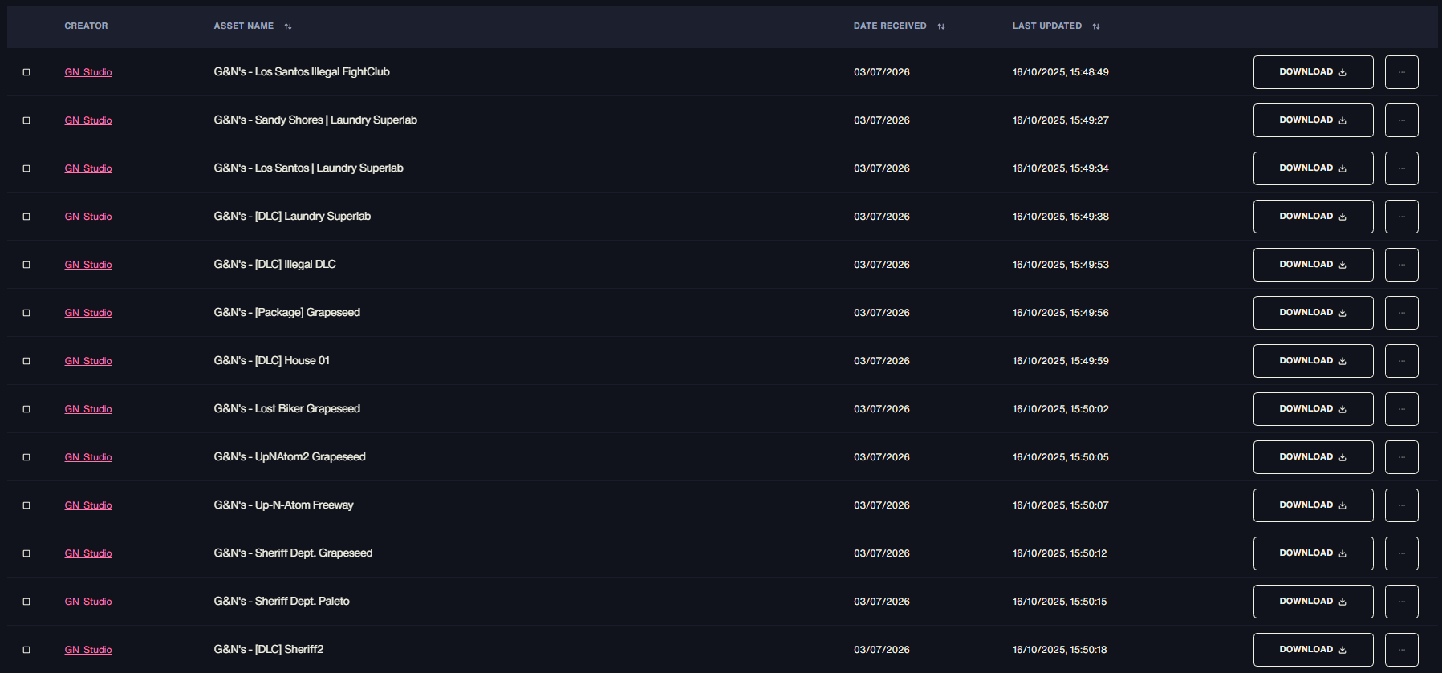The image size is (1442, 673).
Task: Open GN Studio link in [DLC] Illegal DLC row
Action: [88, 265]
